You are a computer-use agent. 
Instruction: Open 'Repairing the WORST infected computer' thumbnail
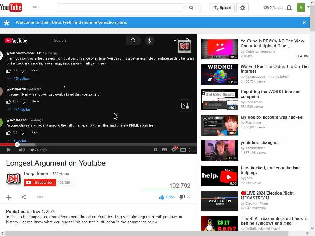point(220,100)
